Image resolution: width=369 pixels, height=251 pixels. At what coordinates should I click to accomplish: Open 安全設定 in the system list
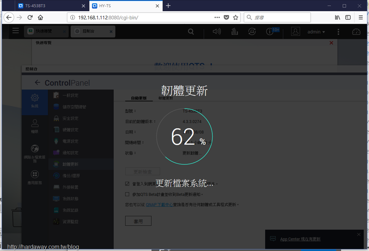pyautogui.click(x=81, y=118)
